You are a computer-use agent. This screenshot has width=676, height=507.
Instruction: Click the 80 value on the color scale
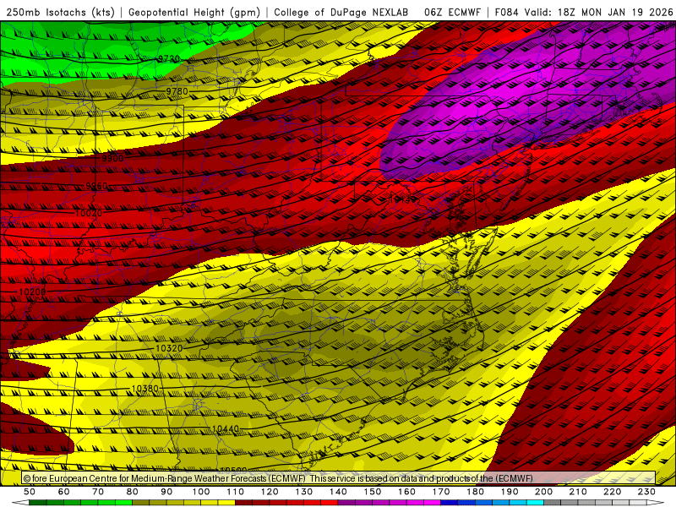[x=133, y=492]
